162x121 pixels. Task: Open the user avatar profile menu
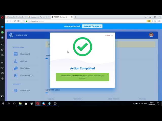(x=151, y=35)
